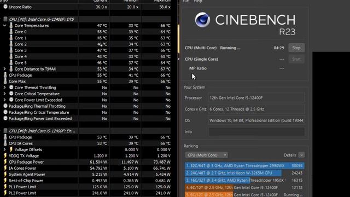The width and height of the screenshot is (350, 197).
Task: Click the Cores x GHz field
Action: pyautogui.click(x=256, y=109)
